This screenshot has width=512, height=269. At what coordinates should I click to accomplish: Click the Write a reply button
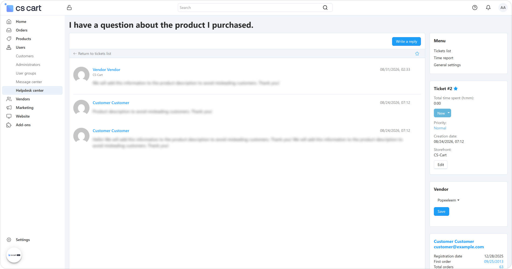[x=406, y=41]
